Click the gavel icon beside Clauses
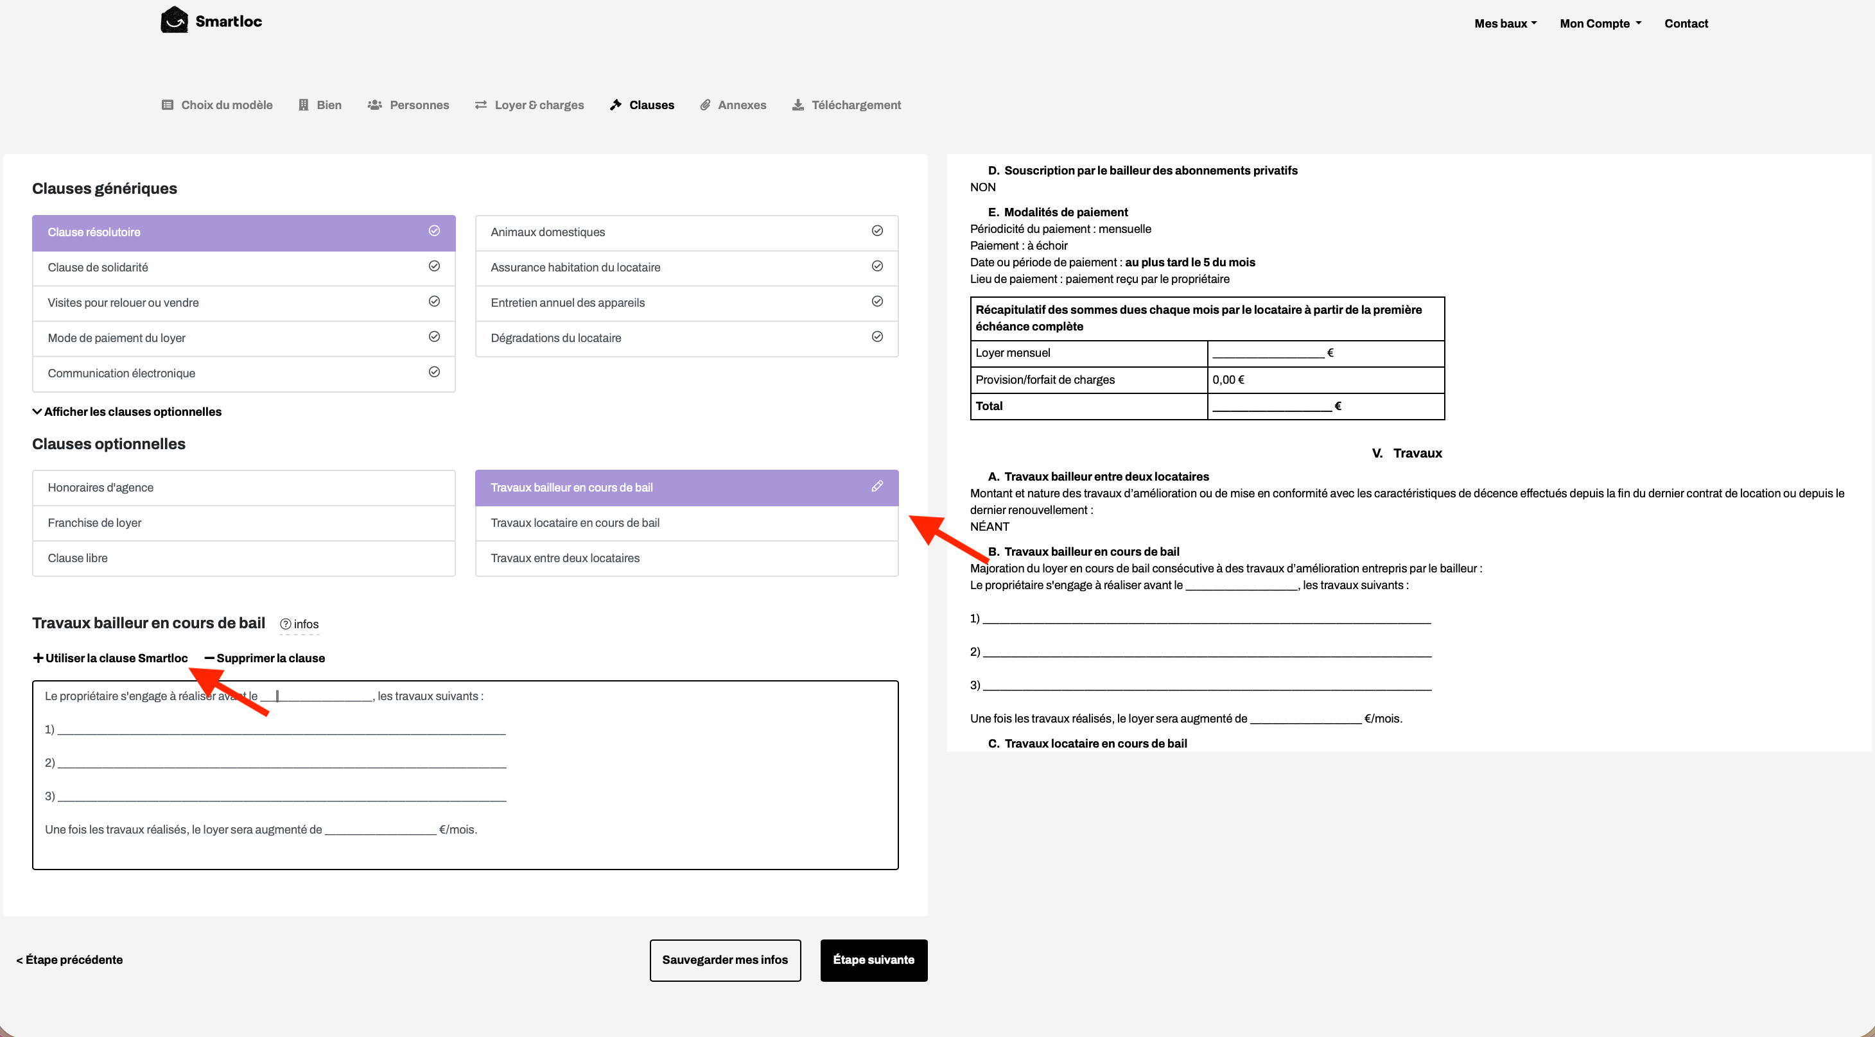 click(616, 105)
